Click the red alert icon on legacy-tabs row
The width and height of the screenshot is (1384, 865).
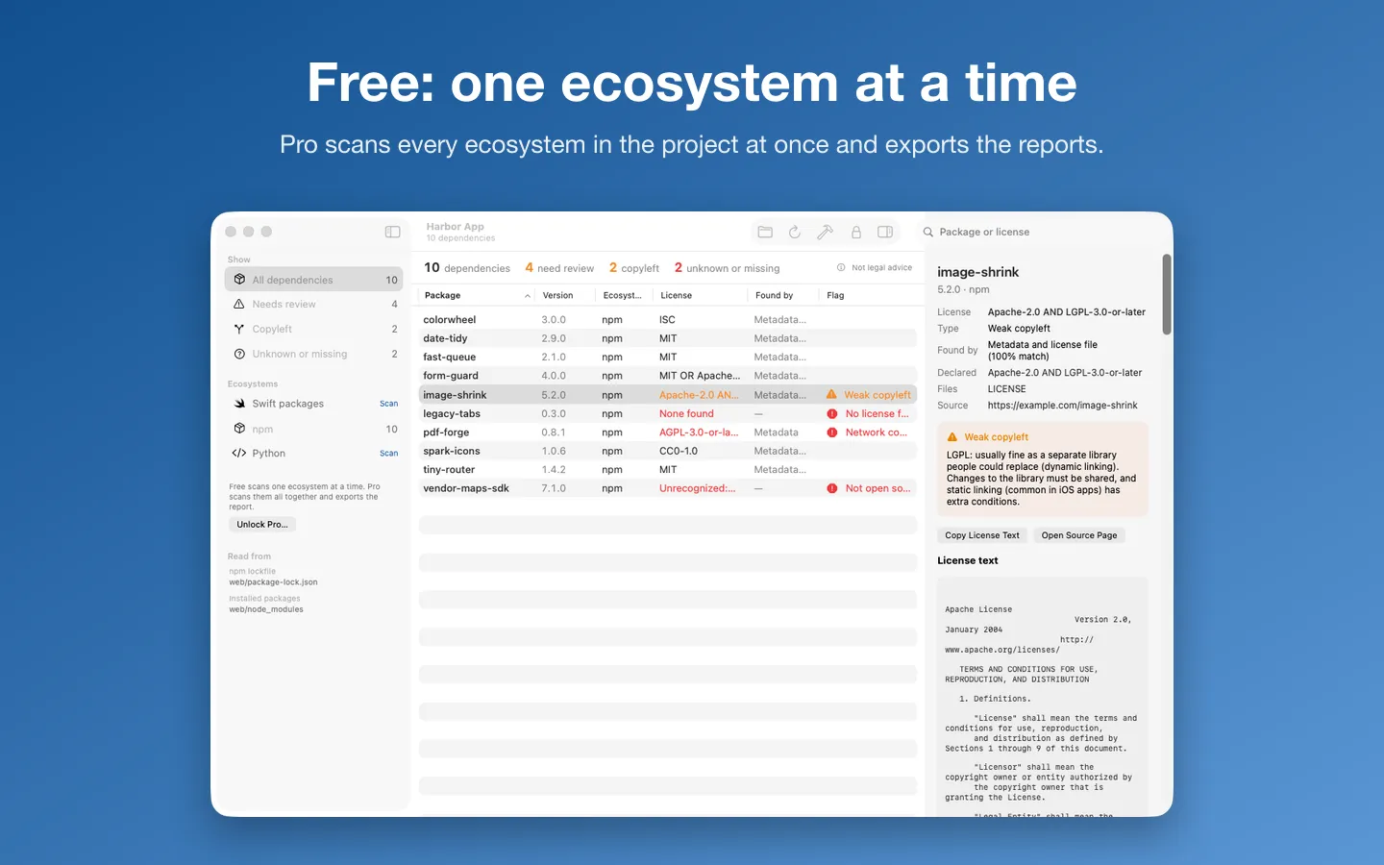[832, 414]
